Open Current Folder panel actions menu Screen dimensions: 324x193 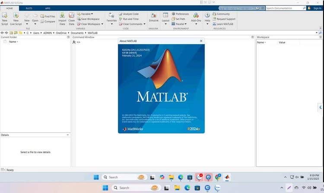pyautogui.click(x=68, y=37)
